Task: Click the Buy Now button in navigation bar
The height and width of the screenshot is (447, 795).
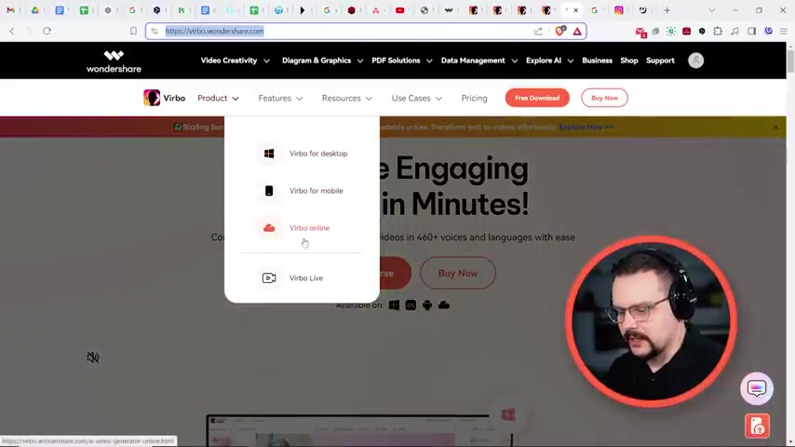Action: (x=604, y=98)
